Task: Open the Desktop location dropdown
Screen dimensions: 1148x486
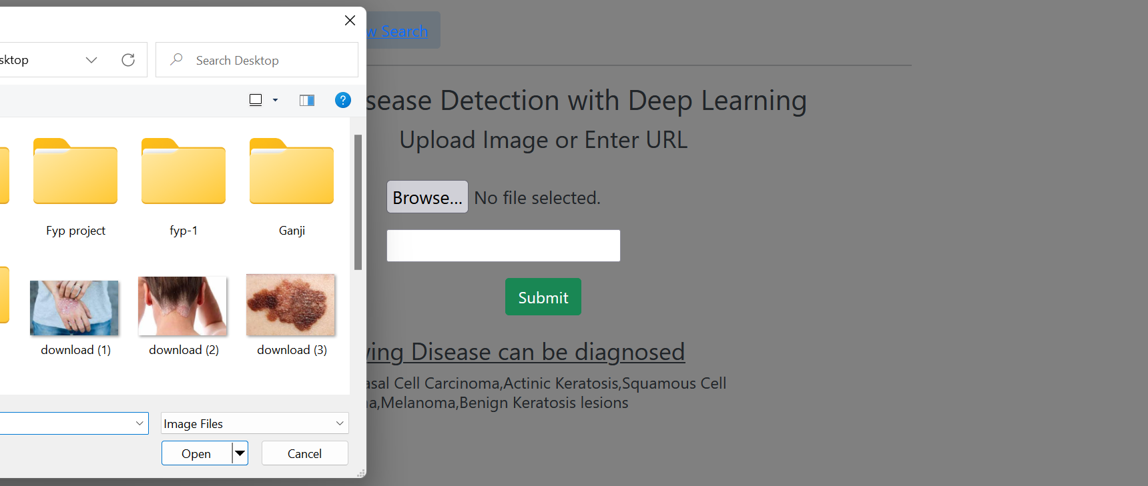Action: [x=91, y=59]
